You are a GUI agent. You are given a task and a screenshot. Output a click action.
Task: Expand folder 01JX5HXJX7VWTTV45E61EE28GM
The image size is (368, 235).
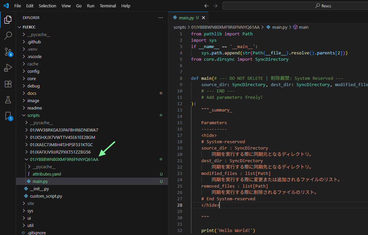(x=92, y=138)
